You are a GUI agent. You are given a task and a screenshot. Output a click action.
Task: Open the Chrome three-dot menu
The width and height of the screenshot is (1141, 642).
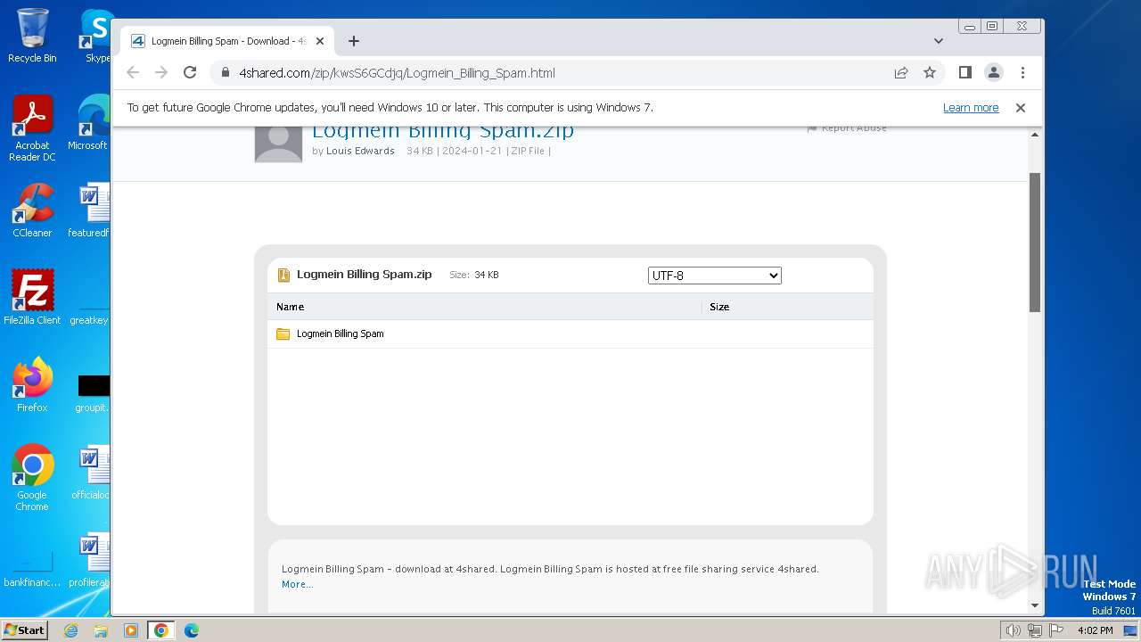(1022, 73)
